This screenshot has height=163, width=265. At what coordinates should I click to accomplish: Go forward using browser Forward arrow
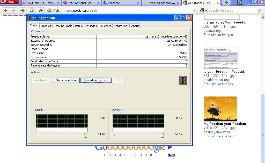click(13, 10)
